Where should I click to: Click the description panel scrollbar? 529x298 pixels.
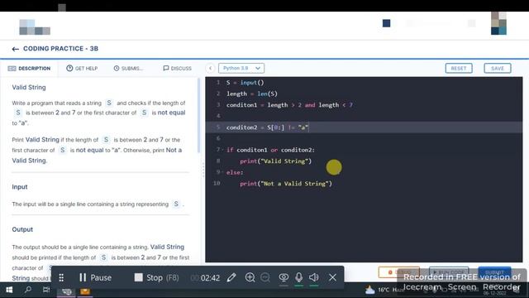[198, 116]
